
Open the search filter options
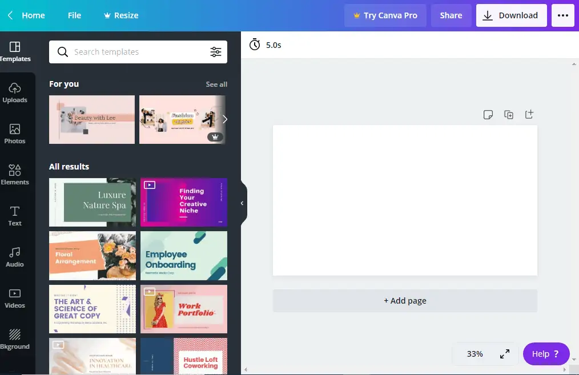click(x=216, y=51)
